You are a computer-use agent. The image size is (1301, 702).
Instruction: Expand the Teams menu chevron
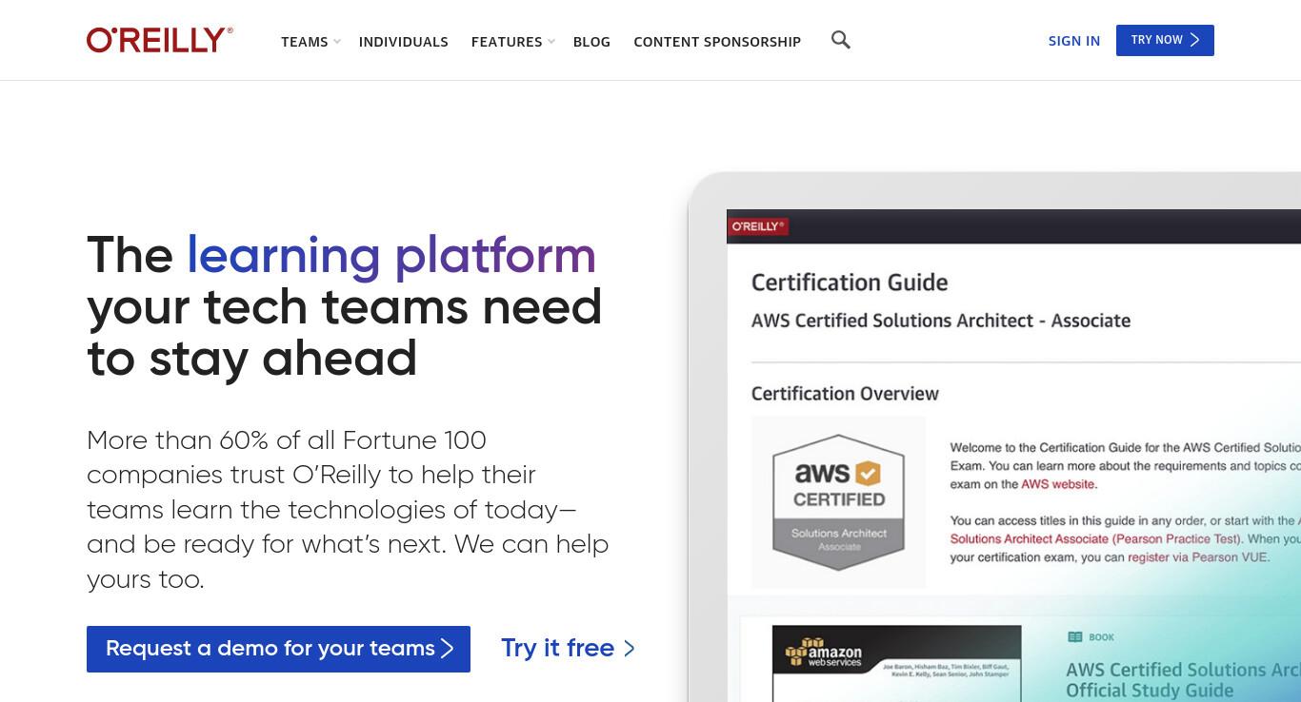point(336,42)
